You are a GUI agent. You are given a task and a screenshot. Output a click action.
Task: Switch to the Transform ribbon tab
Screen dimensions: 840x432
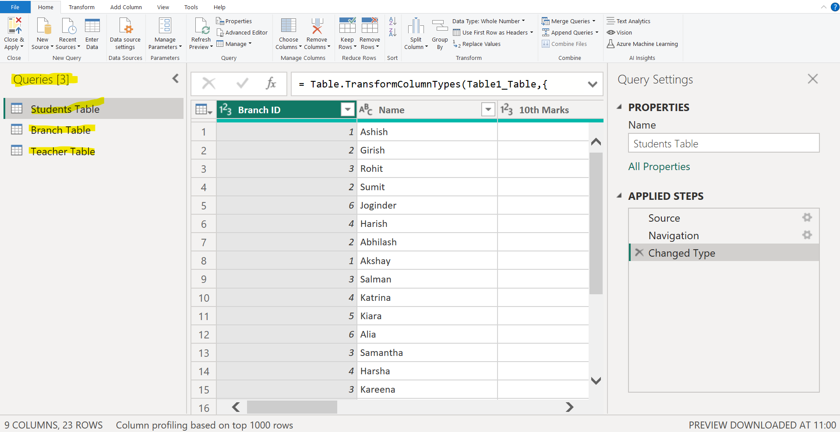point(81,7)
